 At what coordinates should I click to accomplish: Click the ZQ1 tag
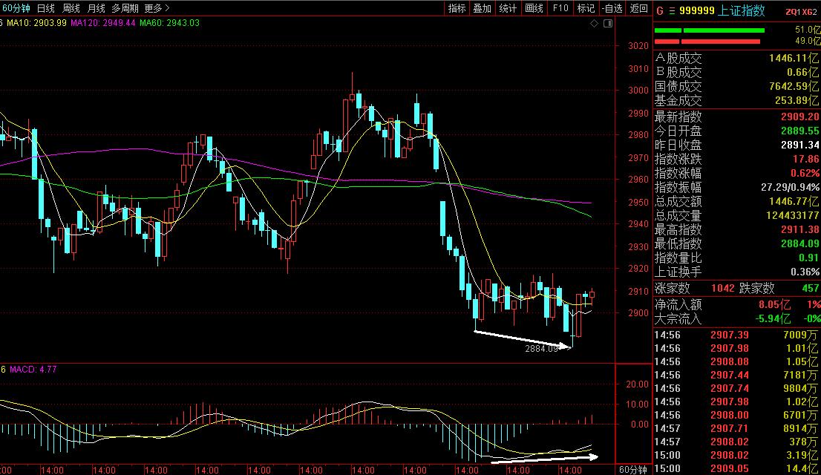coord(793,12)
